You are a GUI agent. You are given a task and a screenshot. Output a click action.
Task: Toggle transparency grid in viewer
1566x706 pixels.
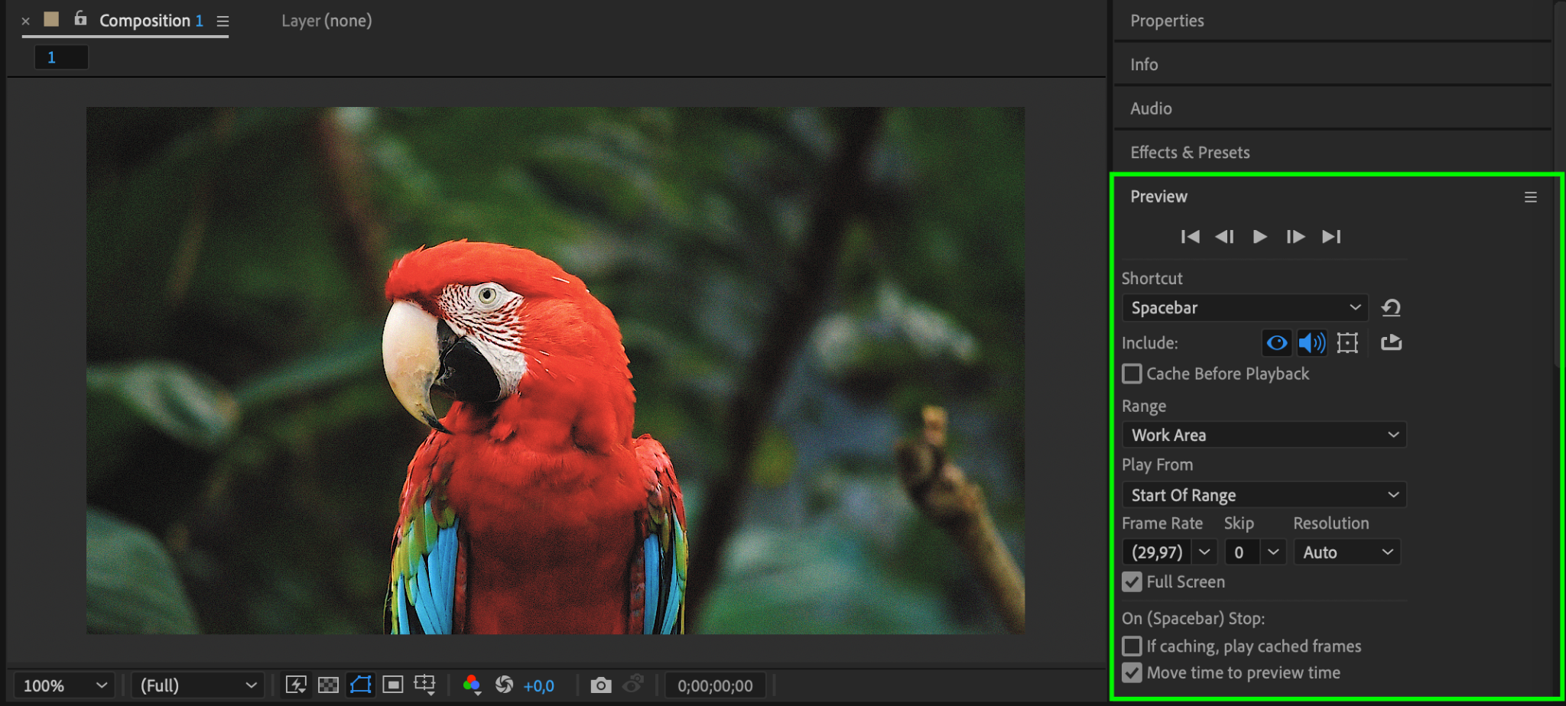point(328,685)
